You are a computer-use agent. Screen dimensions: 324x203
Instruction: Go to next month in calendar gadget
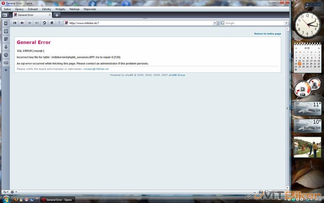(319, 48)
